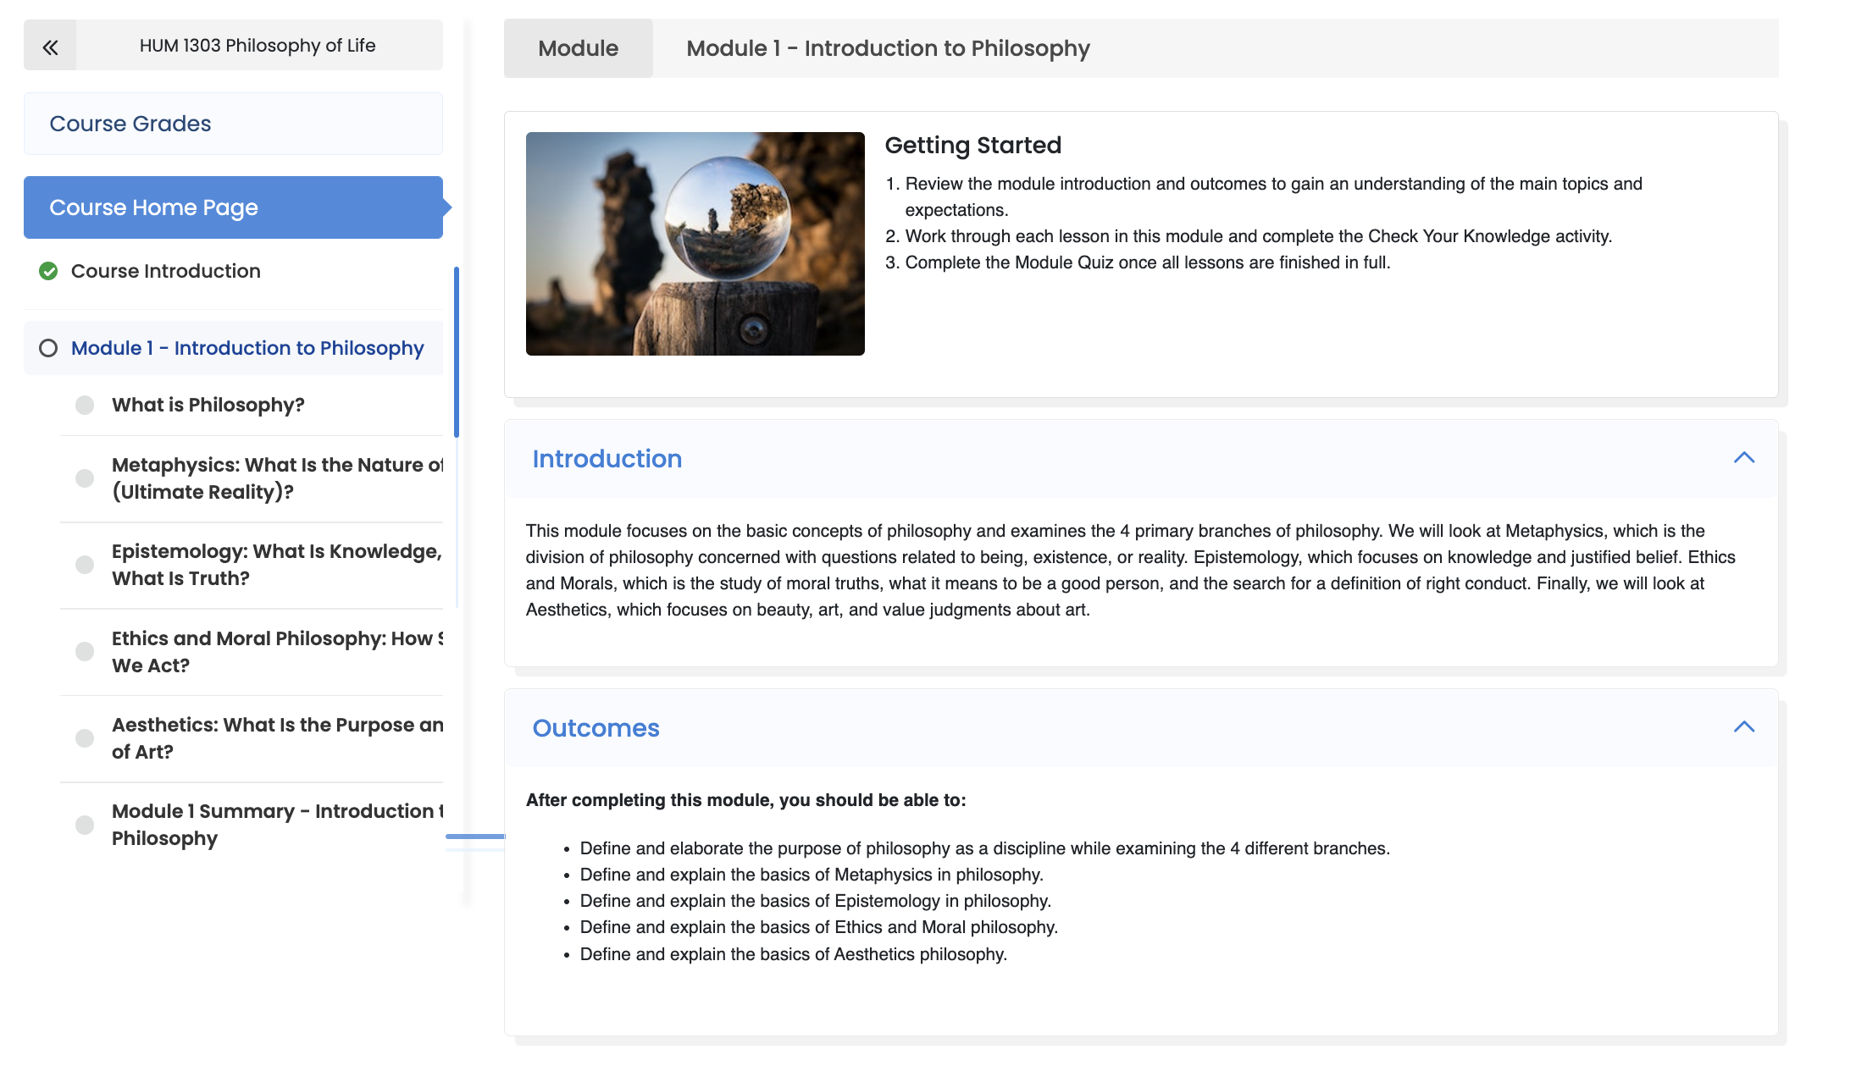Click the status dot for Module 1 Summary
The height and width of the screenshot is (1077, 1867).
pos(85,825)
